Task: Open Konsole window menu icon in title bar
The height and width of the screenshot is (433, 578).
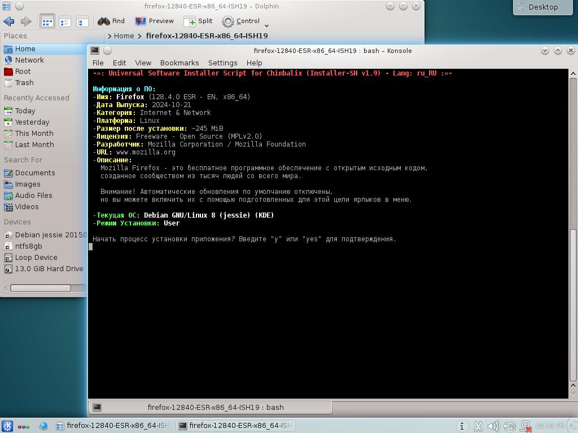Action: pyautogui.click(x=95, y=50)
